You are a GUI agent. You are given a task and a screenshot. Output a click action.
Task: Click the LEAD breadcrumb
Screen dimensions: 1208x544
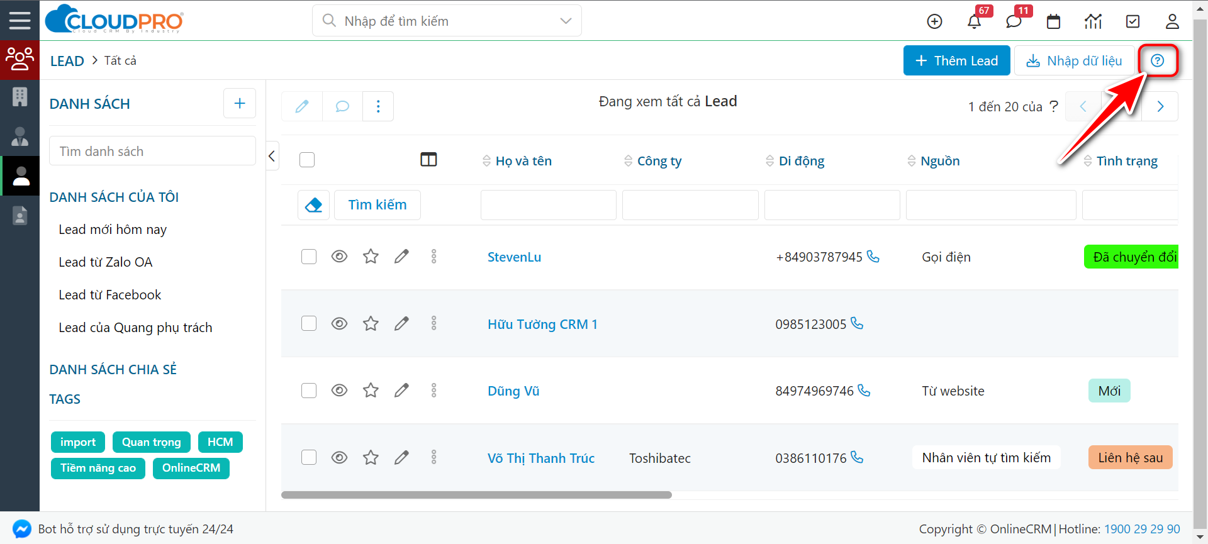pos(67,61)
